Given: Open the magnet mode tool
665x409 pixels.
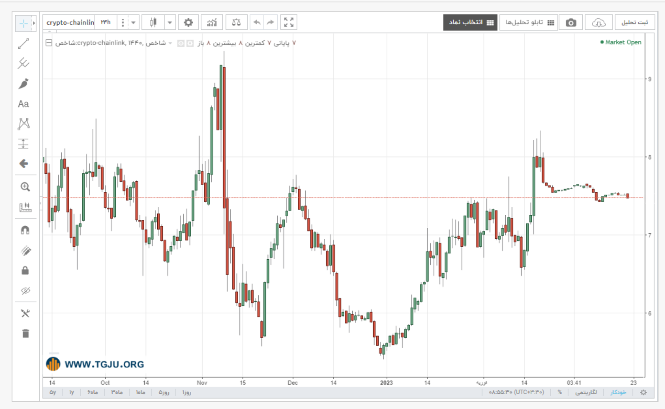Looking at the screenshot, I should tap(25, 230).
